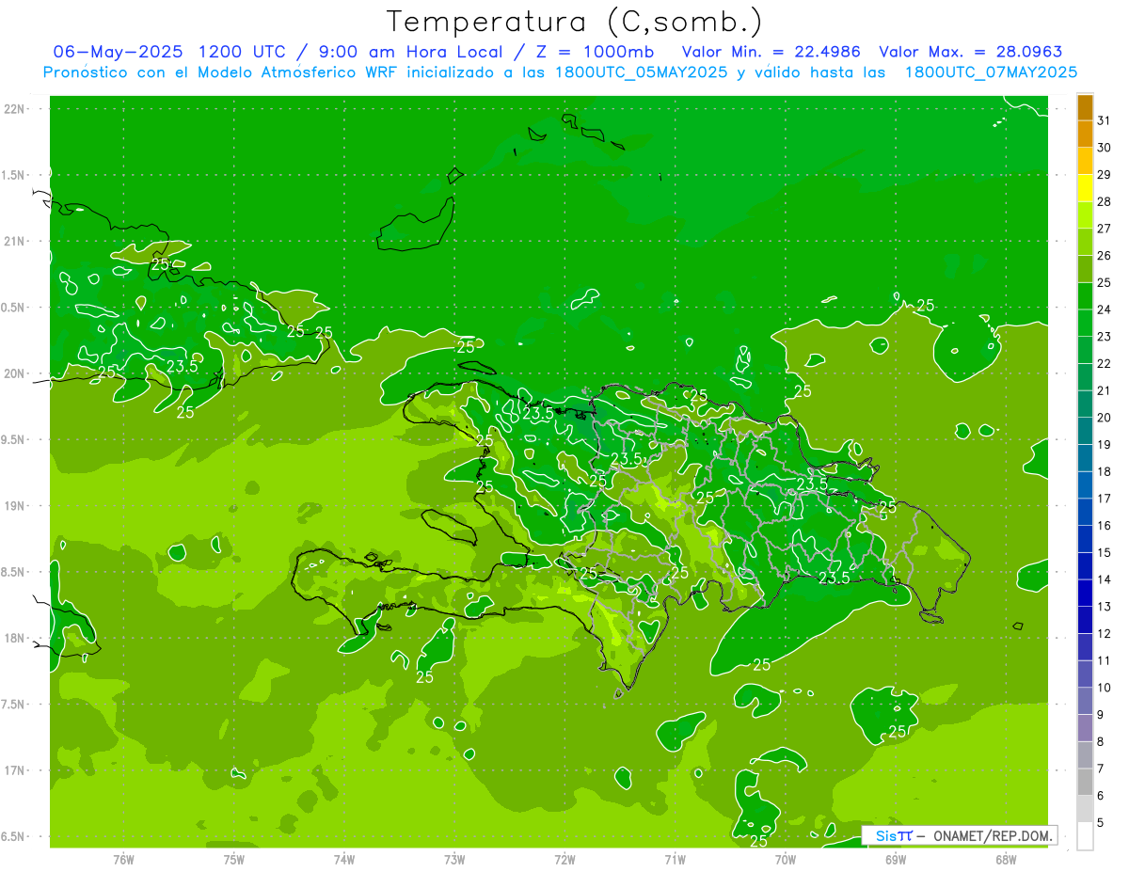
Task: Pick the yellow swatch between 28 and 29
Action: pyautogui.click(x=1085, y=188)
